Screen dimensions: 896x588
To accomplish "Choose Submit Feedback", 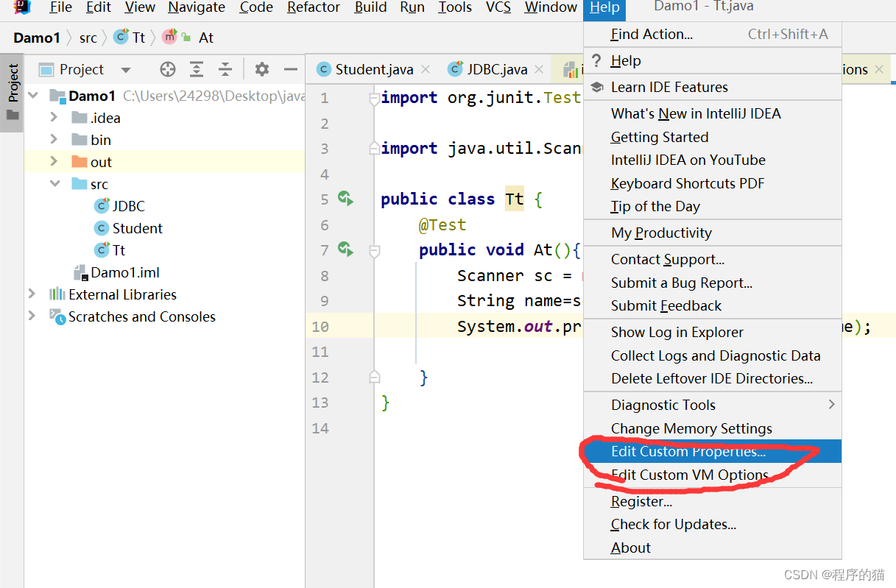I will click(x=713, y=305).
